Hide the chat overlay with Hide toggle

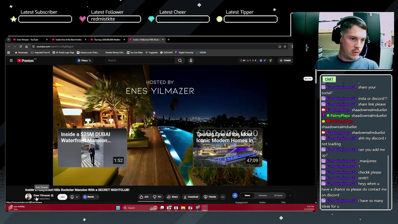[308, 79]
